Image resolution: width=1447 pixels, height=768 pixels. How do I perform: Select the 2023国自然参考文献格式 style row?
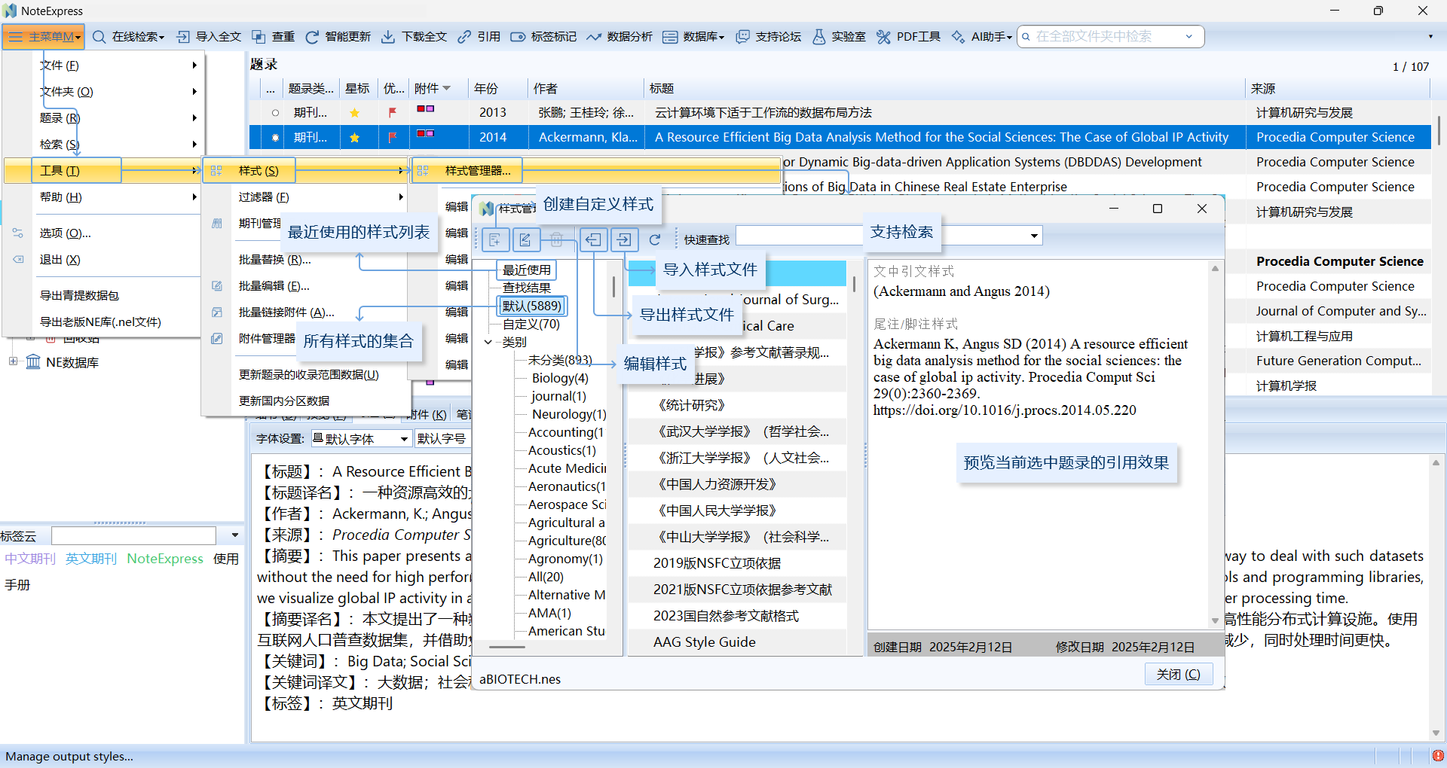739,616
